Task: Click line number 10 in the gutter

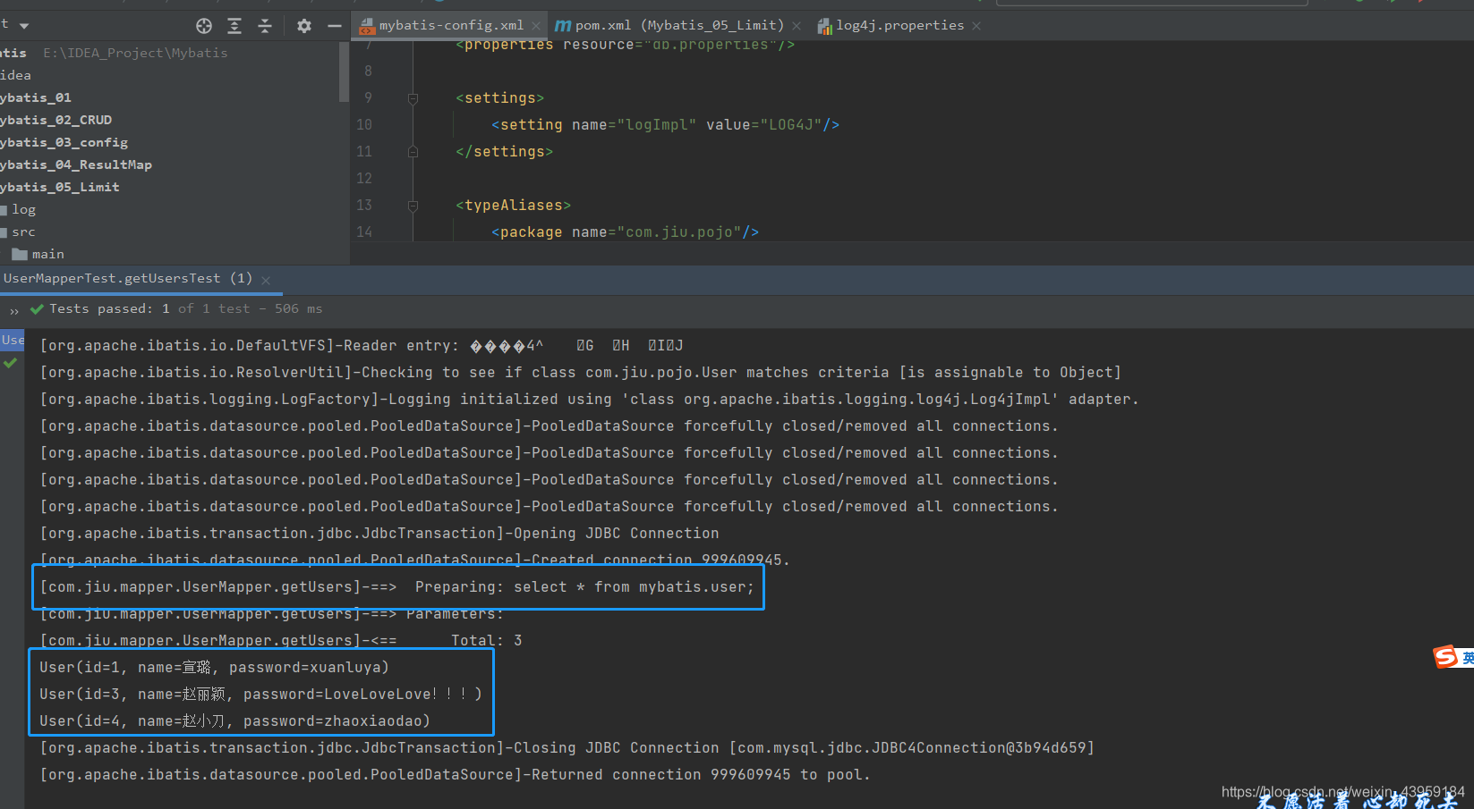Action: pyautogui.click(x=364, y=125)
